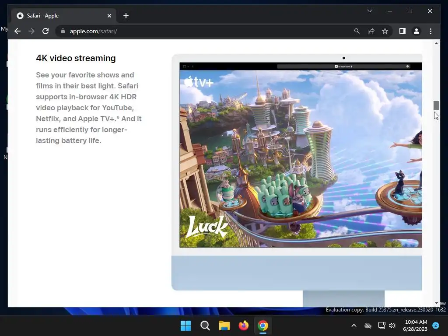The width and height of the screenshot is (448, 336).
Task: Click the Chrome taskbar icon
Action: click(x=263, y=325)
